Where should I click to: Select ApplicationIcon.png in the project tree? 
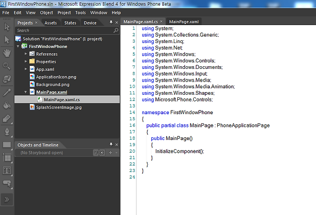(x=56, y=77)
